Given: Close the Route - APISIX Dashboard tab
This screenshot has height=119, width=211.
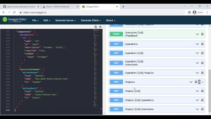Looking at the screenshot, I should click(78, 7).
